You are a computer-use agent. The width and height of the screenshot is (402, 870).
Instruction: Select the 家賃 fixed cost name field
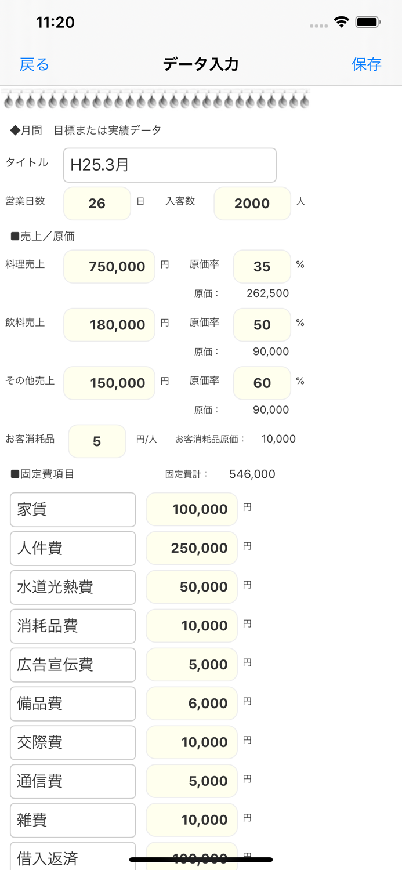coord(73,509)
